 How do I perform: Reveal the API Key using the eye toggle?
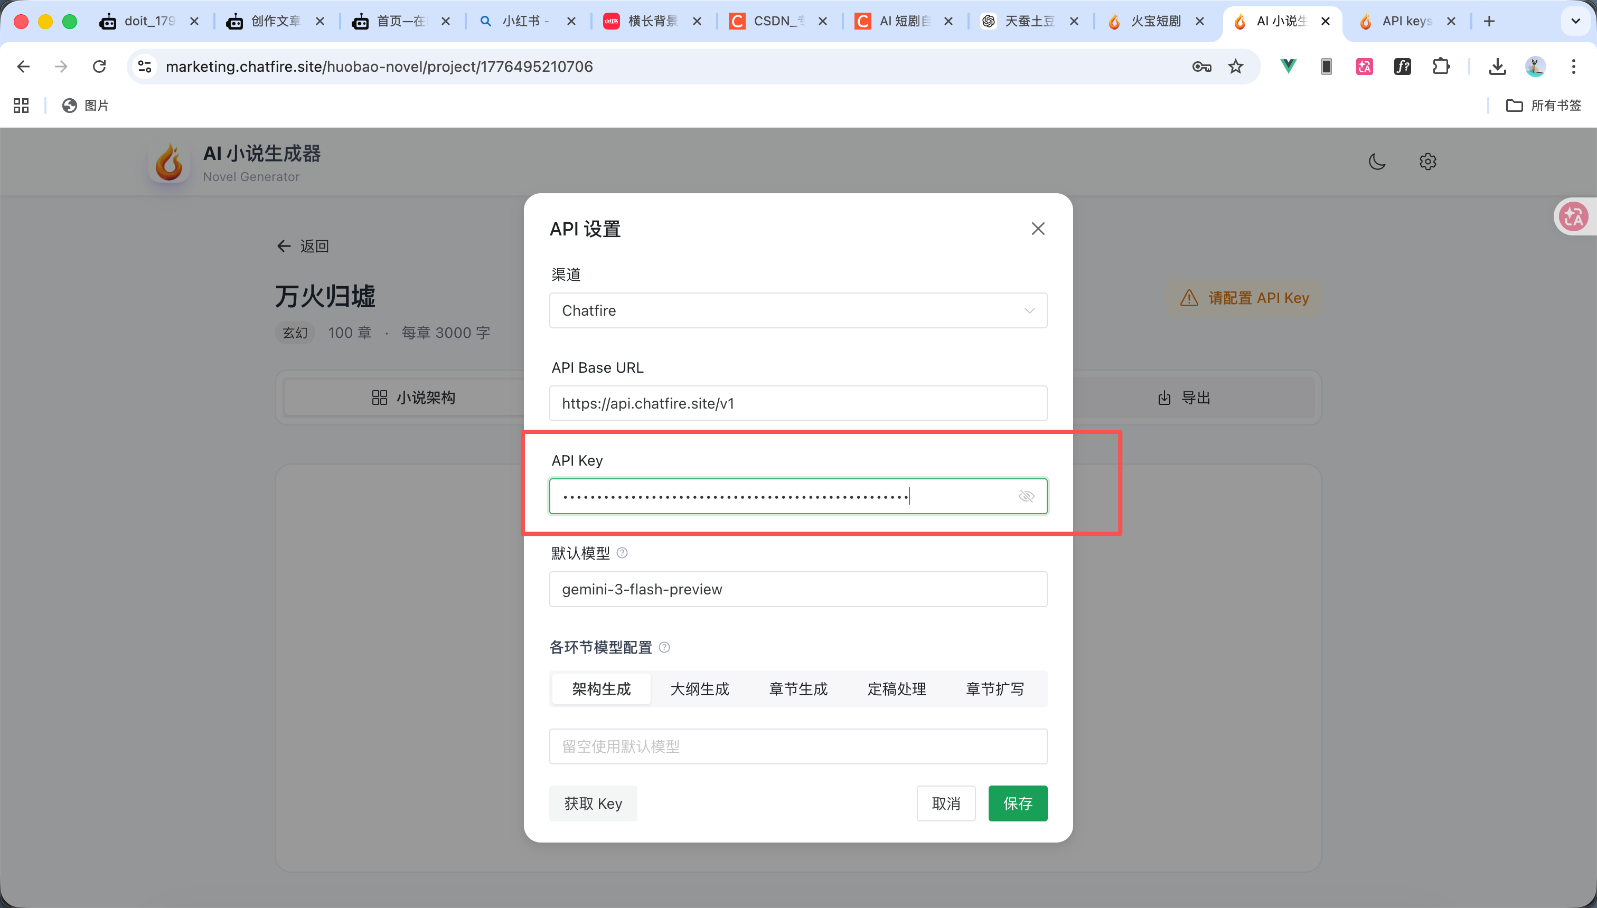point(1027,496)
